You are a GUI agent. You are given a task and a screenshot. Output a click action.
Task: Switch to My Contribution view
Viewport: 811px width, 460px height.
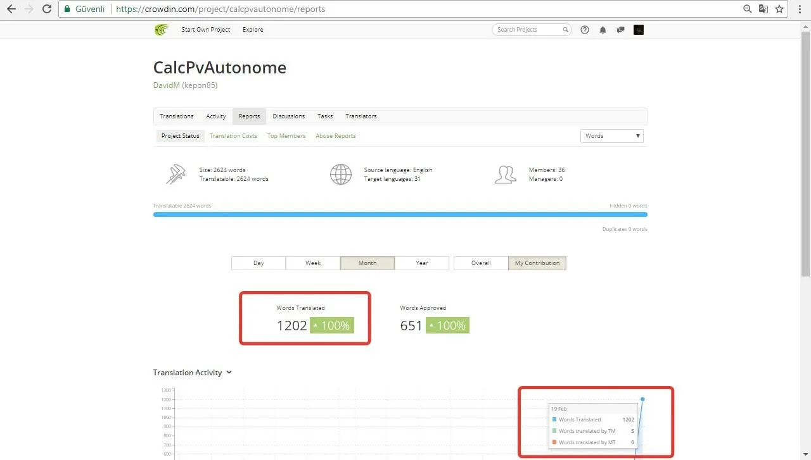coord(537,263)
